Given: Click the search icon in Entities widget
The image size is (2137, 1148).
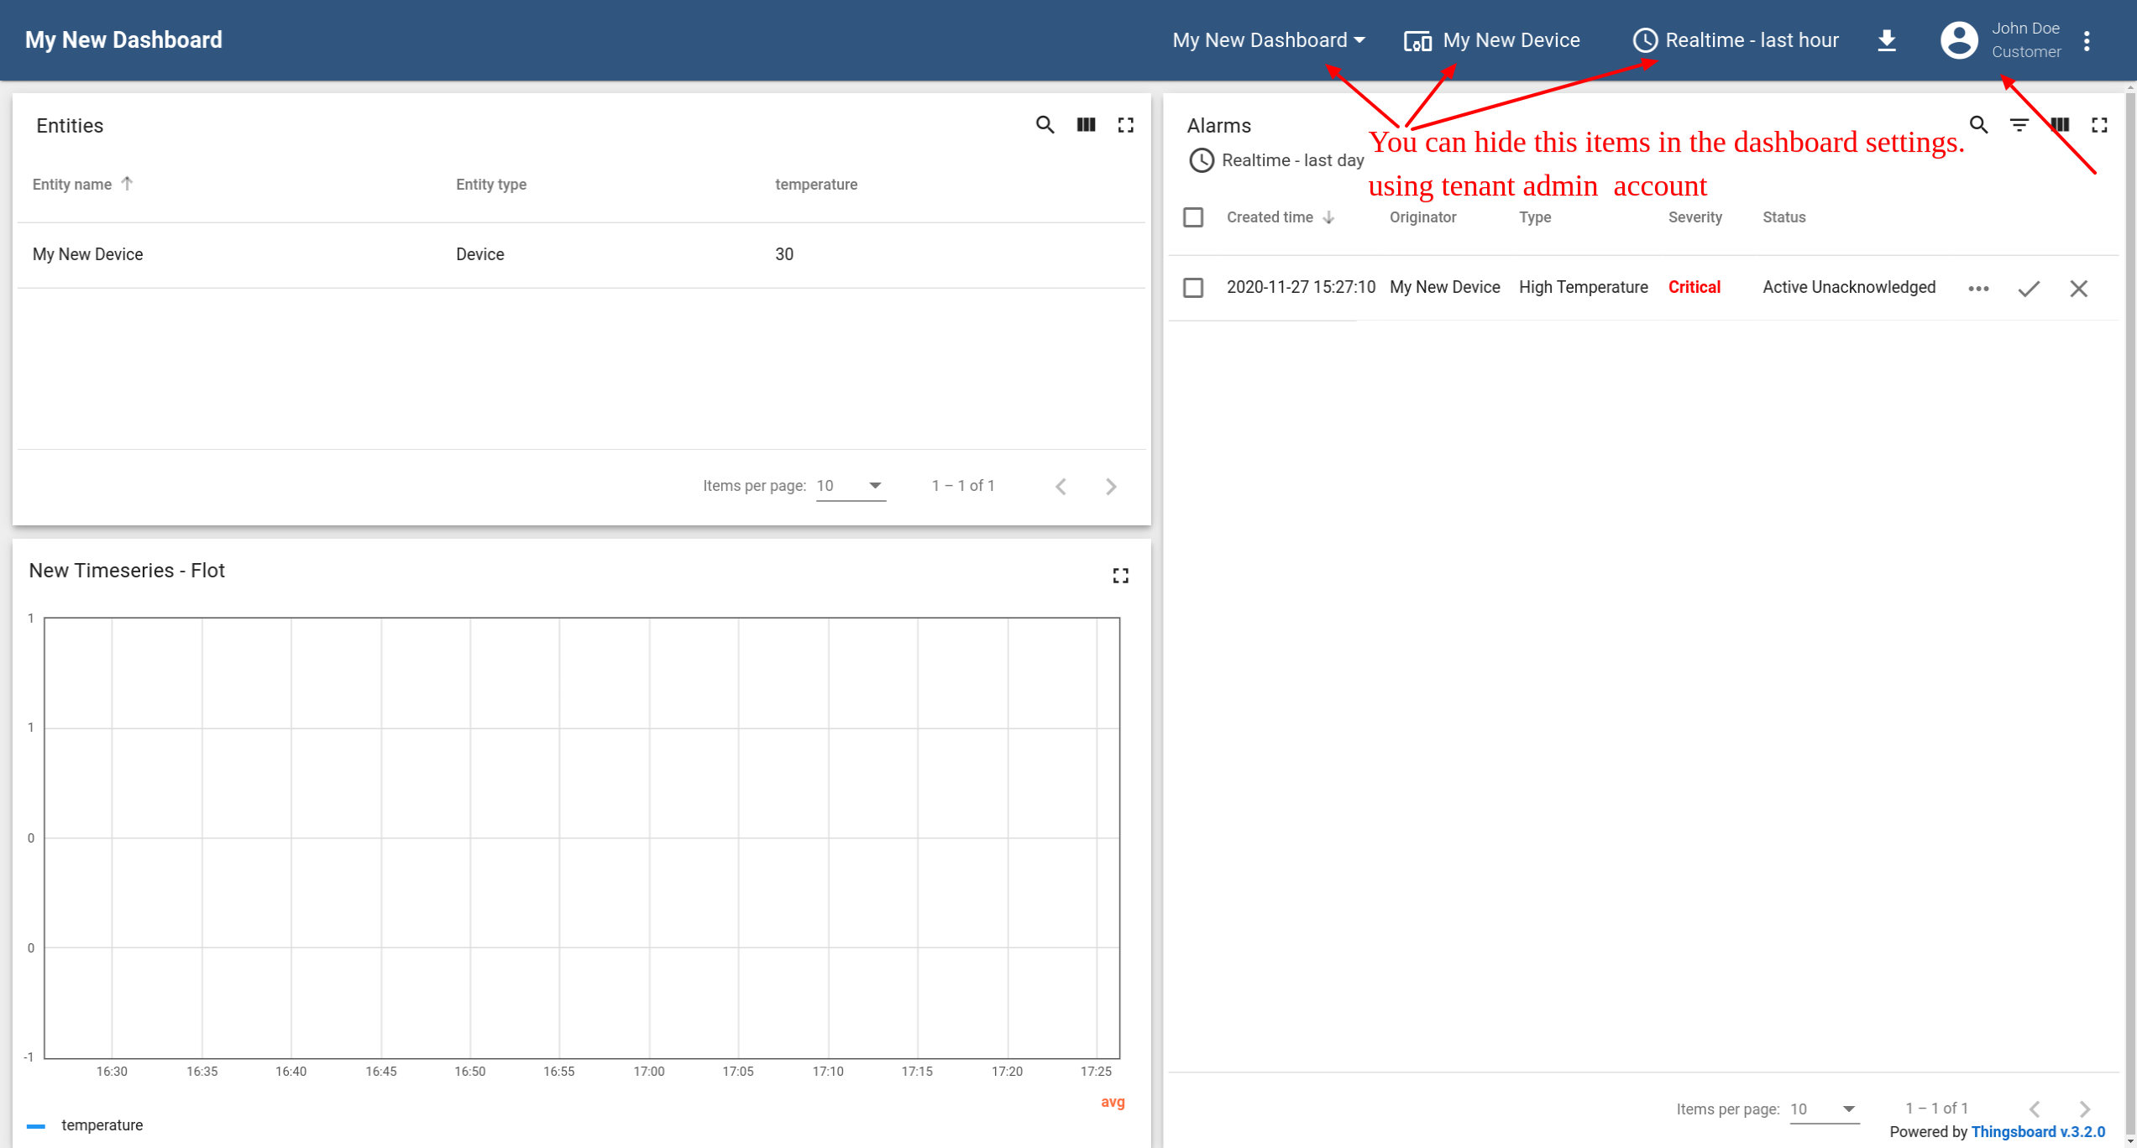Looking at the screenshot, I should pos(1045,125).
